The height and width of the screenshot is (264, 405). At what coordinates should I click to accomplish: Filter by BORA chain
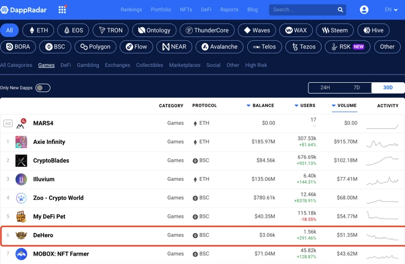coord(18,47)
